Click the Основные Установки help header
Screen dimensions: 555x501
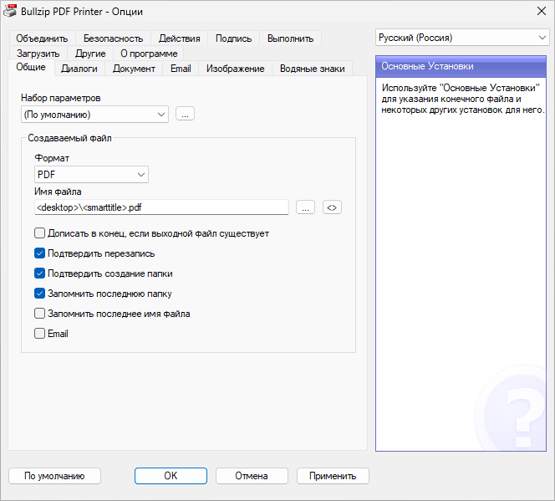(461, 66)
